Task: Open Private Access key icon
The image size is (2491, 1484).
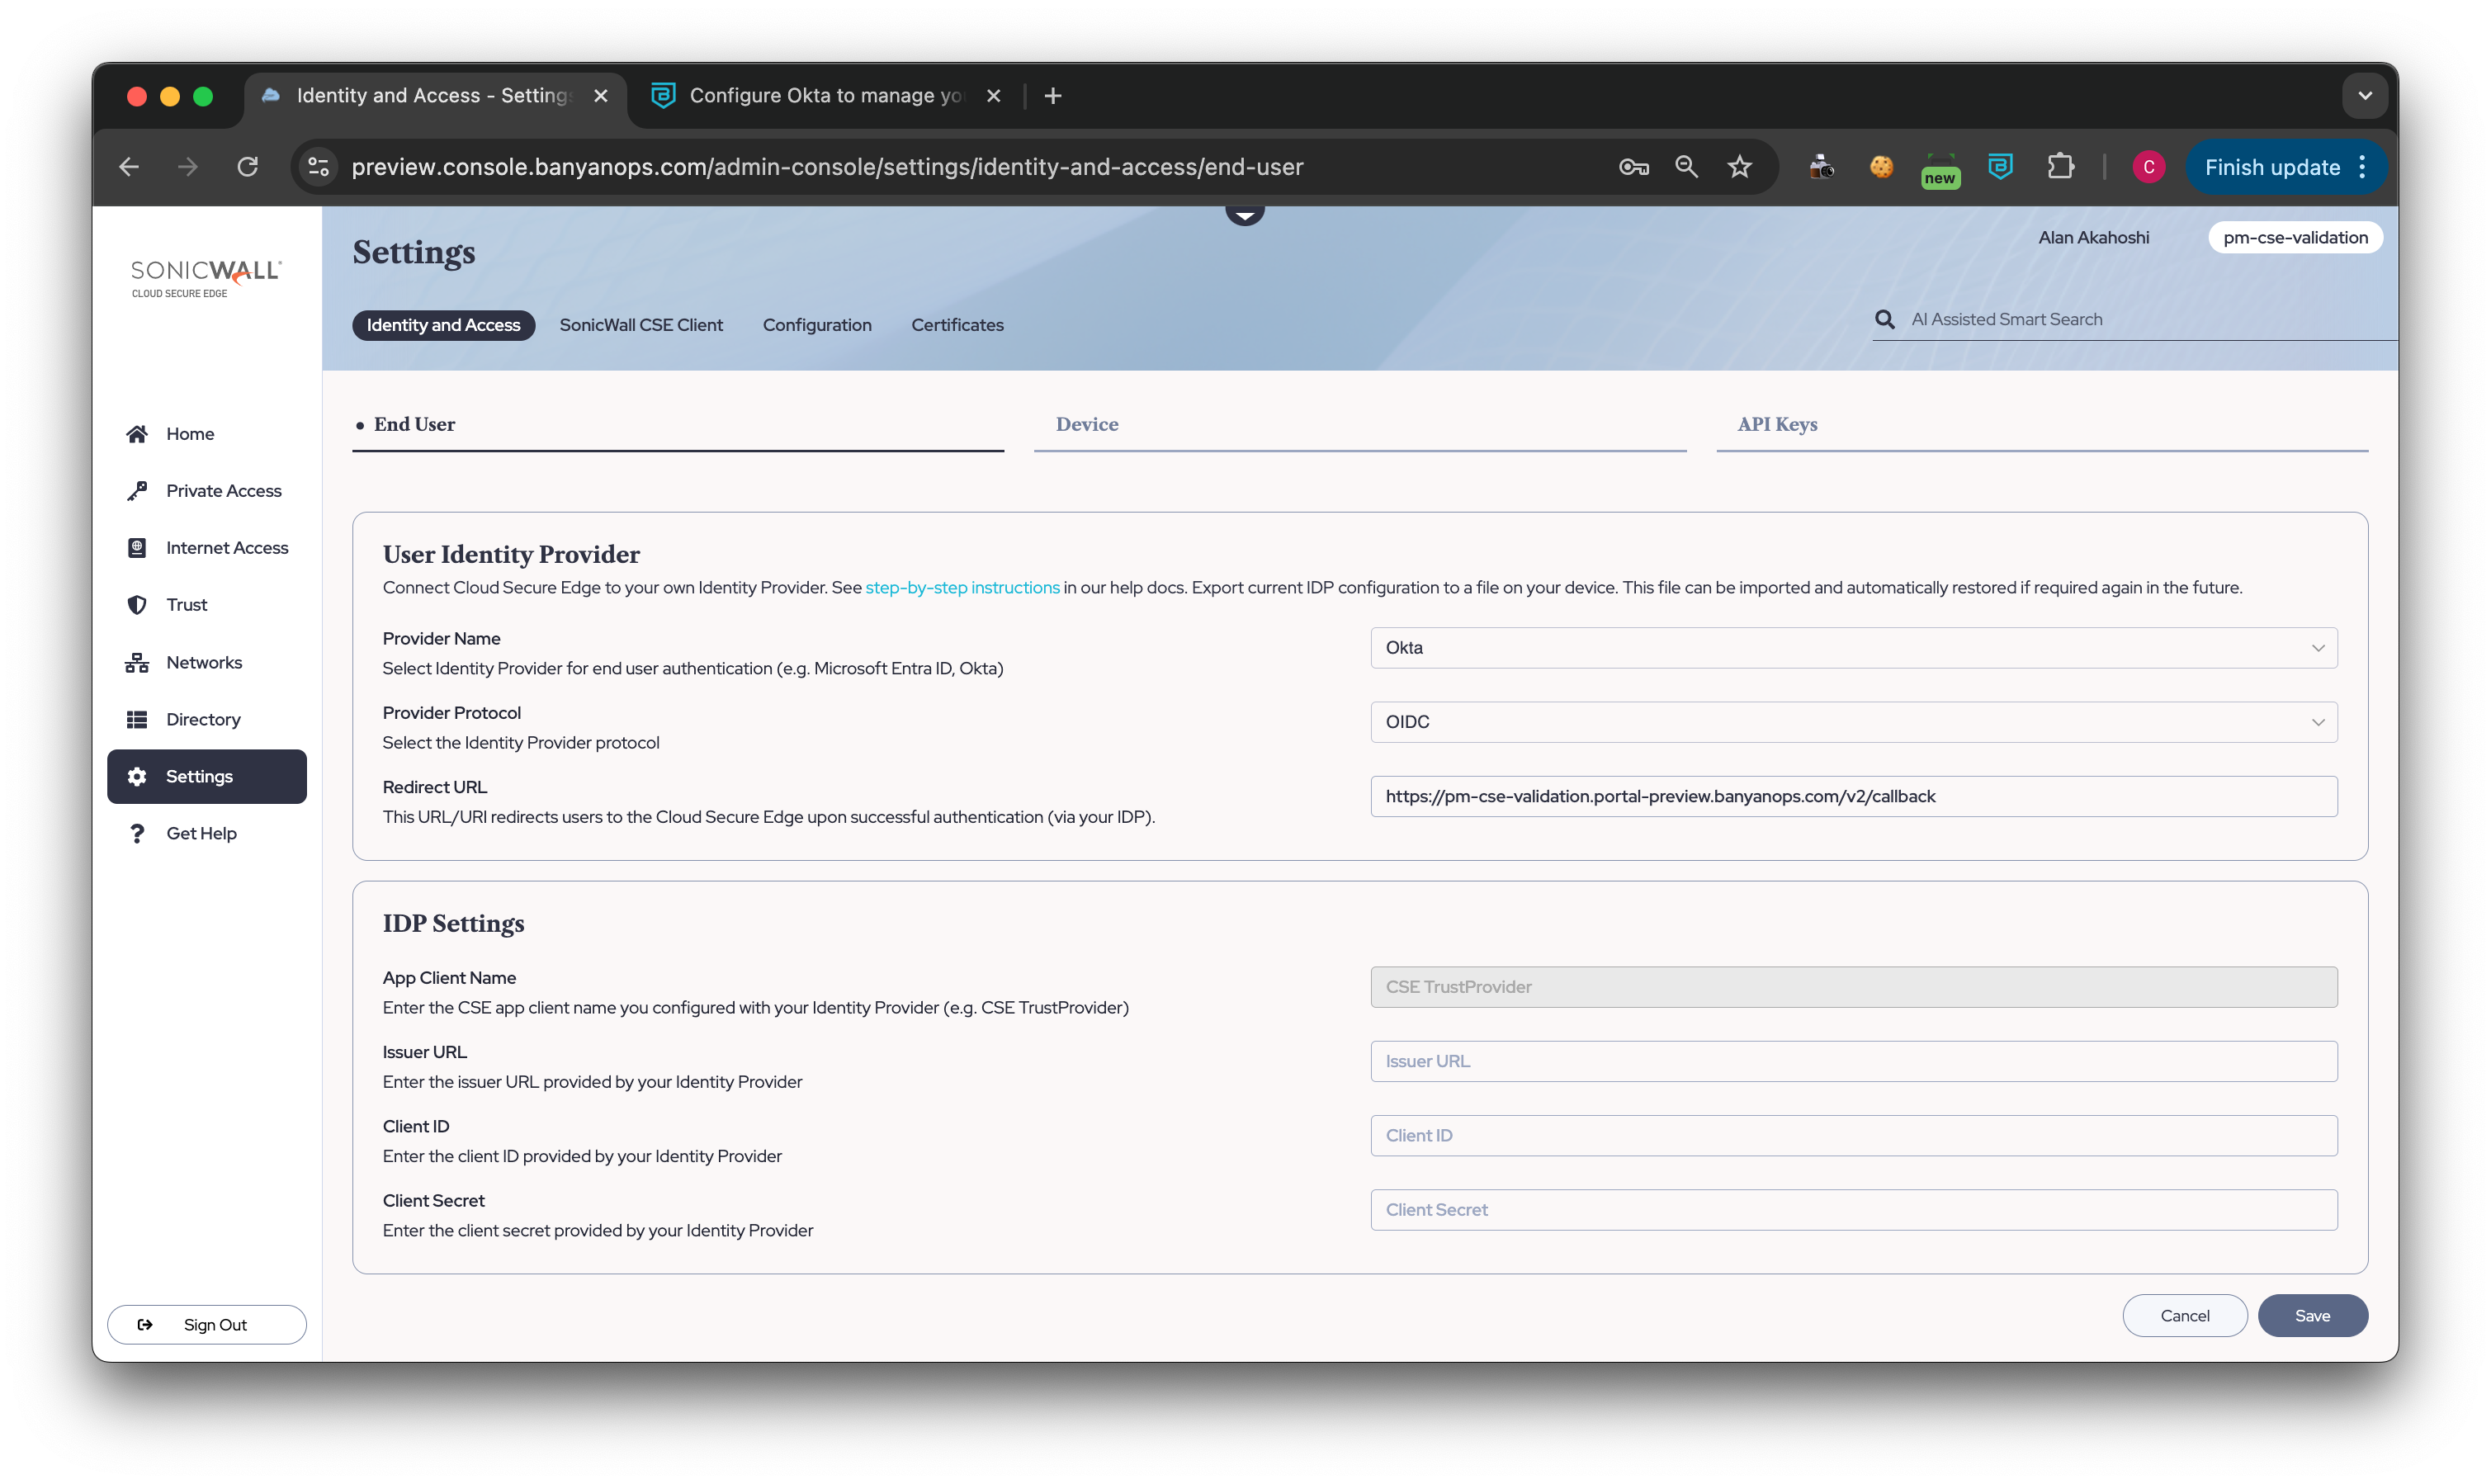Action: coord(137,491)
